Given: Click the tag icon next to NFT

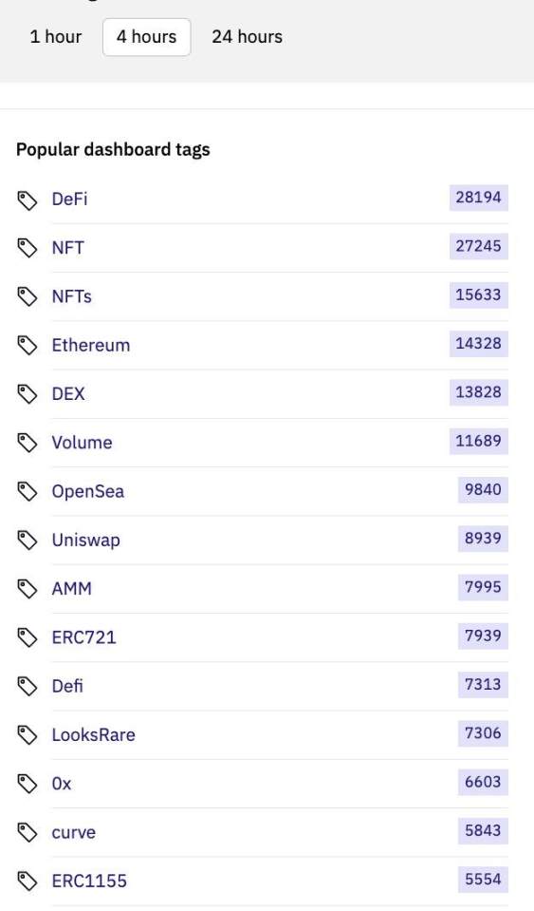Looking at the screenshot, I should [28, 249].
